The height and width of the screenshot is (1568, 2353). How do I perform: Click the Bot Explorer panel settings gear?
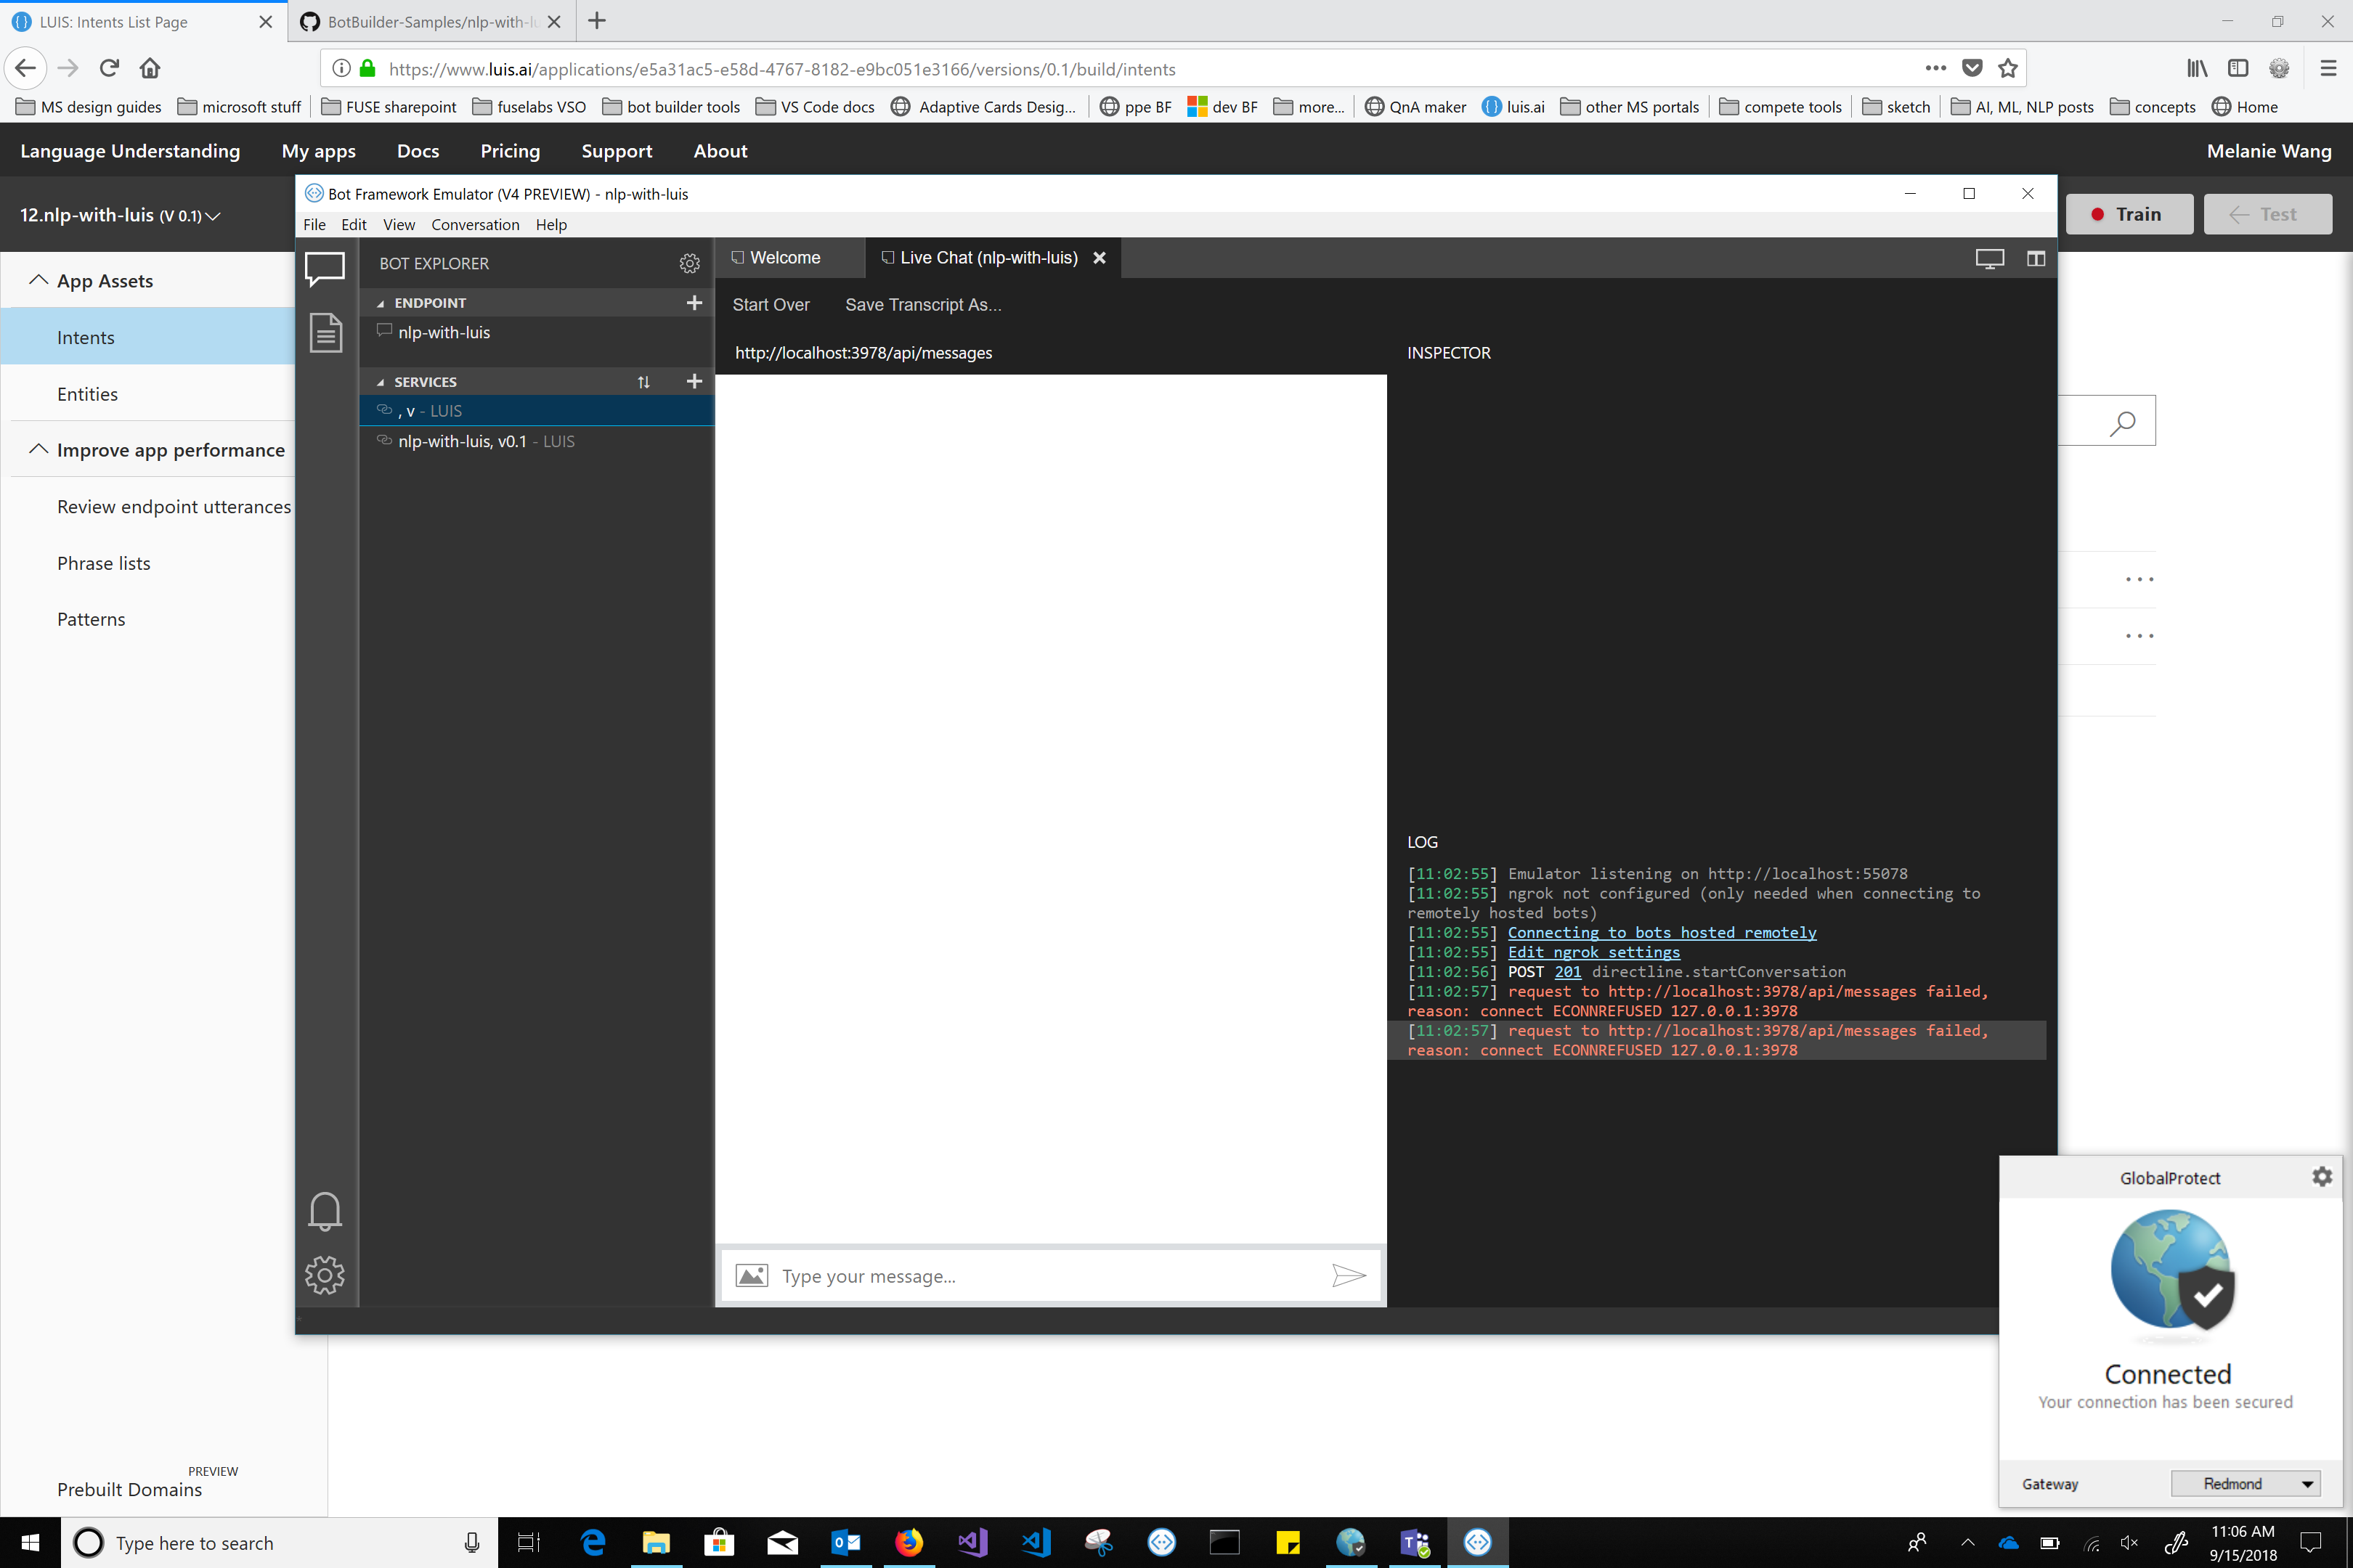689,263
